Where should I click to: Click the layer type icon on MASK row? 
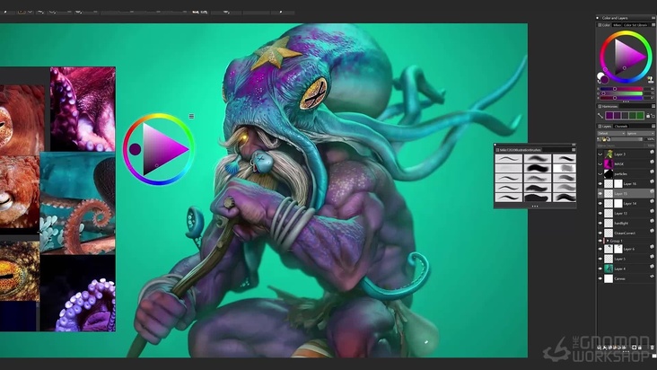click(652, 163)
